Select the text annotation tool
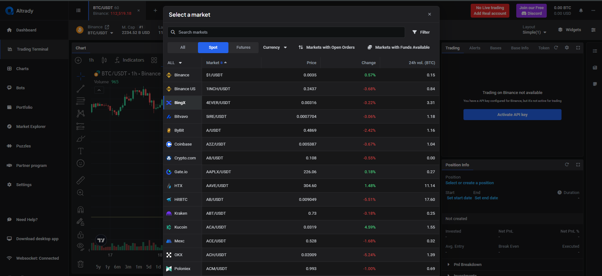This screenshot has width=602, height=276. 80,151
